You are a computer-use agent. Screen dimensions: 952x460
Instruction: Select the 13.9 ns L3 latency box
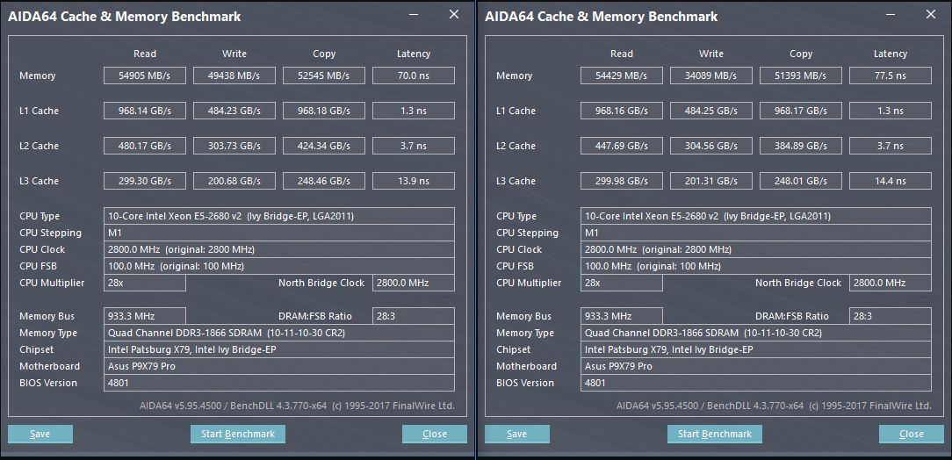413,181
